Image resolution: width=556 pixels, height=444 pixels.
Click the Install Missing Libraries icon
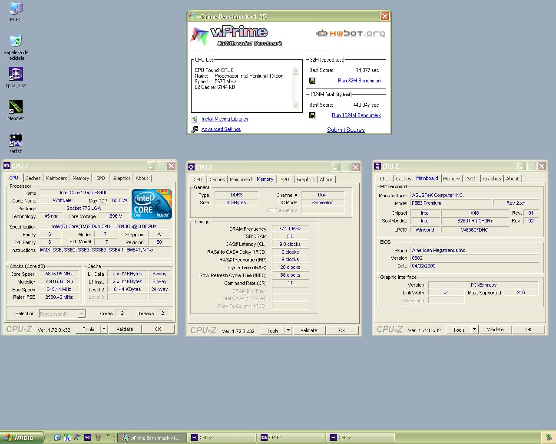pyautogui.click(x=195, y=119)
